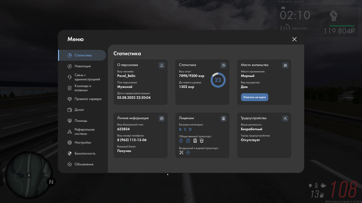Click the residence value Мирный
Image resolution: width=362 pixels, height=203 pixels.
[x=248, y=76]
